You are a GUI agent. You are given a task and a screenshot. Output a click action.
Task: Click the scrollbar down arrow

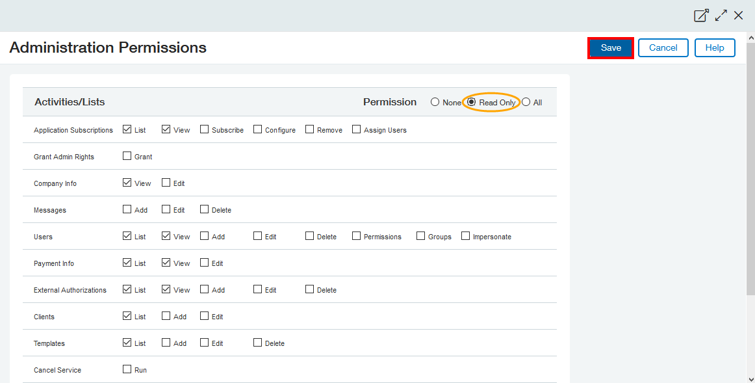point(750,378)
